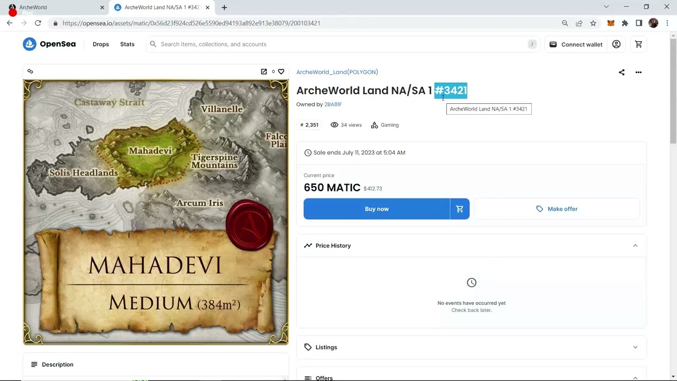Favorite the NFT with heart icon
This screenshot has width=677, height=381.
[281, 71]
